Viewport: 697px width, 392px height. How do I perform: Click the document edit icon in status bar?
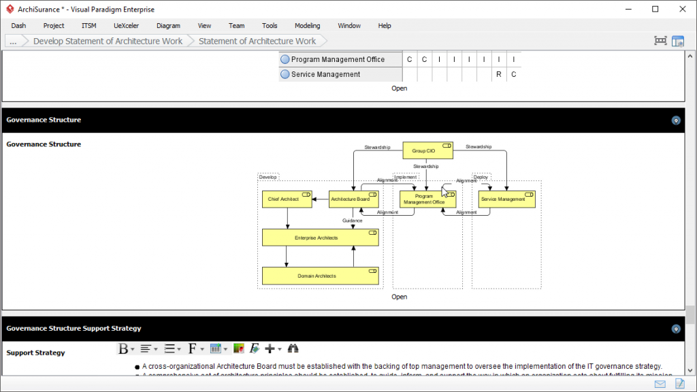pos(679,385)
